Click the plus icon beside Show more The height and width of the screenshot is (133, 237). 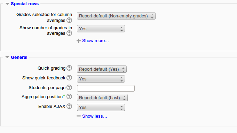78,41
